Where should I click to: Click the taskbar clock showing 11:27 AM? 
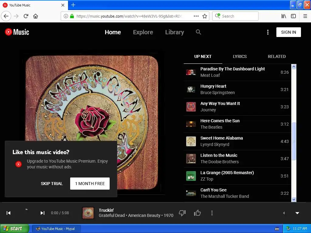point(300,229)
